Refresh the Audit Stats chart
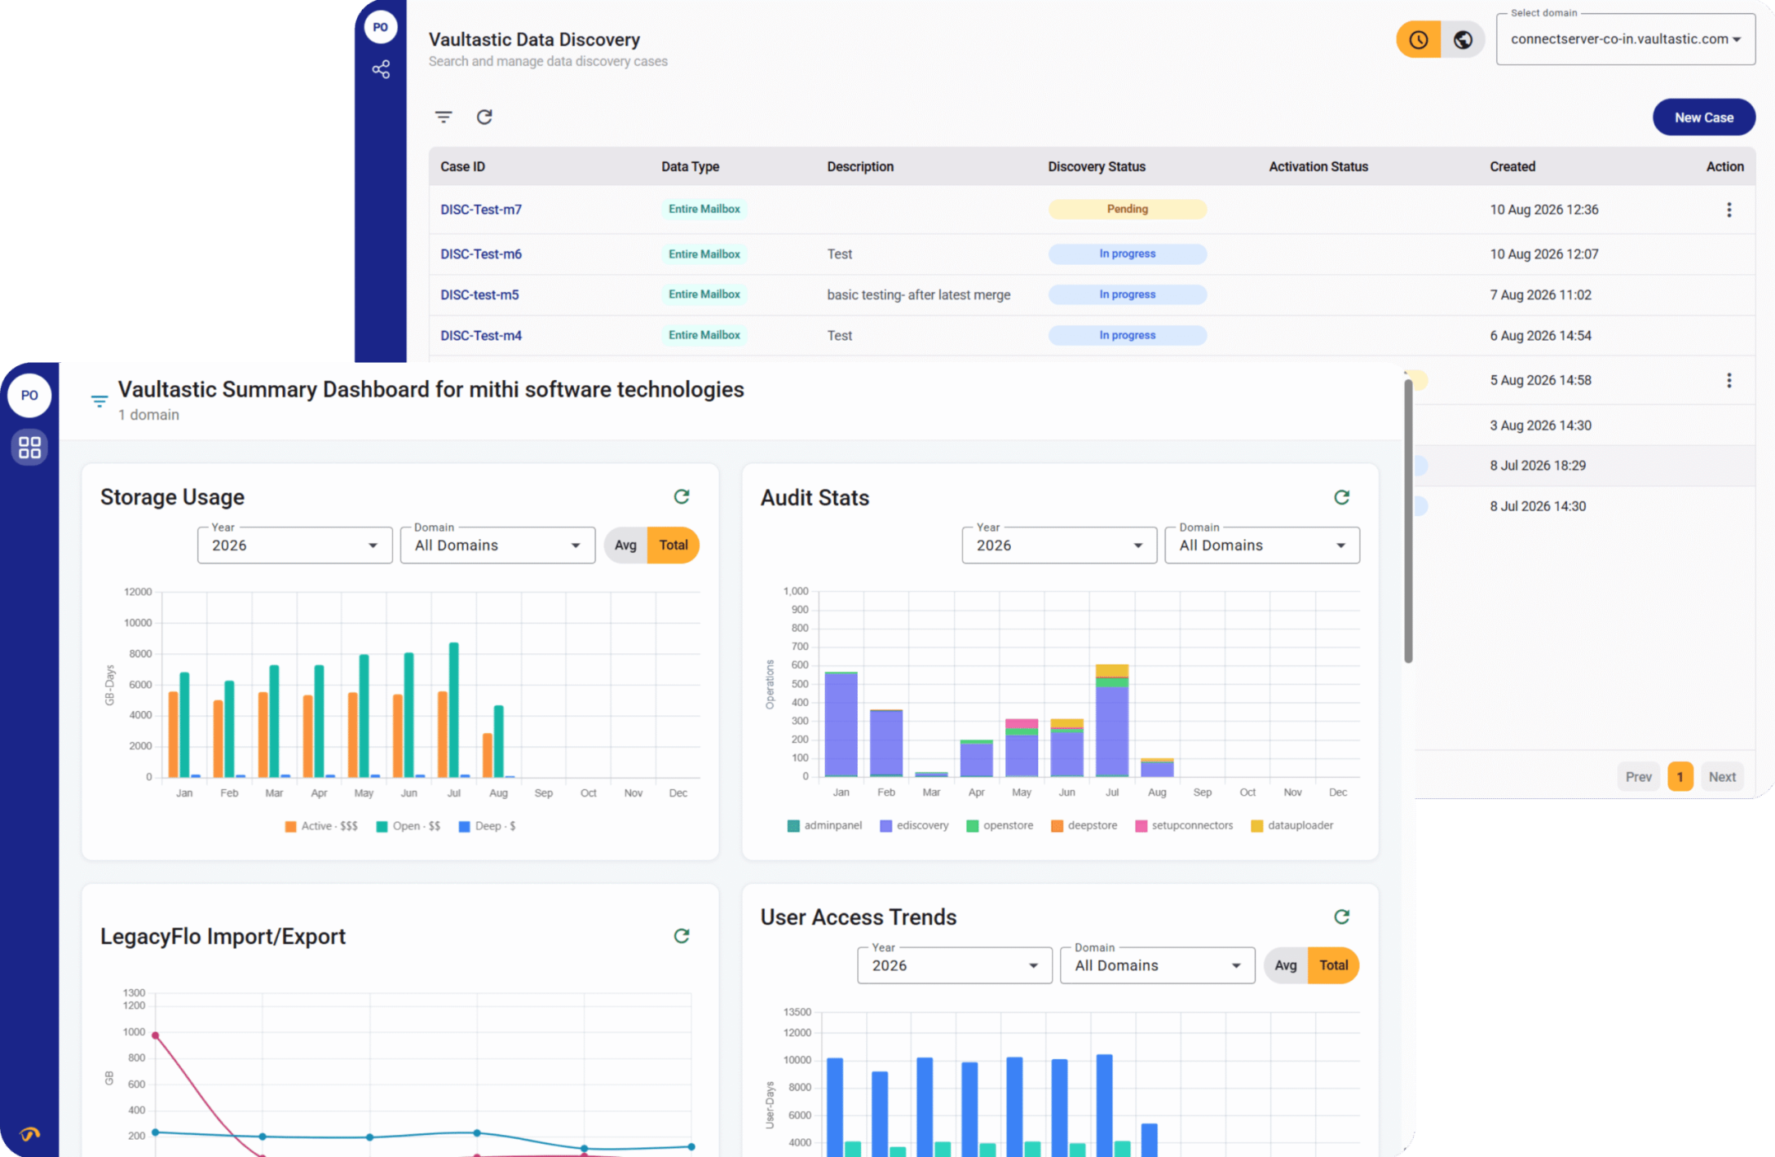 pos(1342,497)
